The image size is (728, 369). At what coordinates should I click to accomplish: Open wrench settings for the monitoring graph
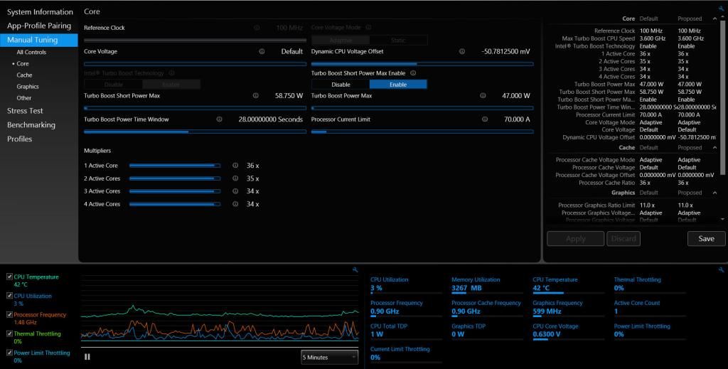(x=355, y=270)
